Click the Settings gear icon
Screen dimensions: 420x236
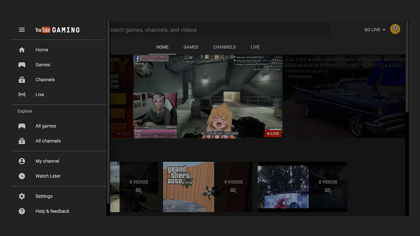(22, 196)
